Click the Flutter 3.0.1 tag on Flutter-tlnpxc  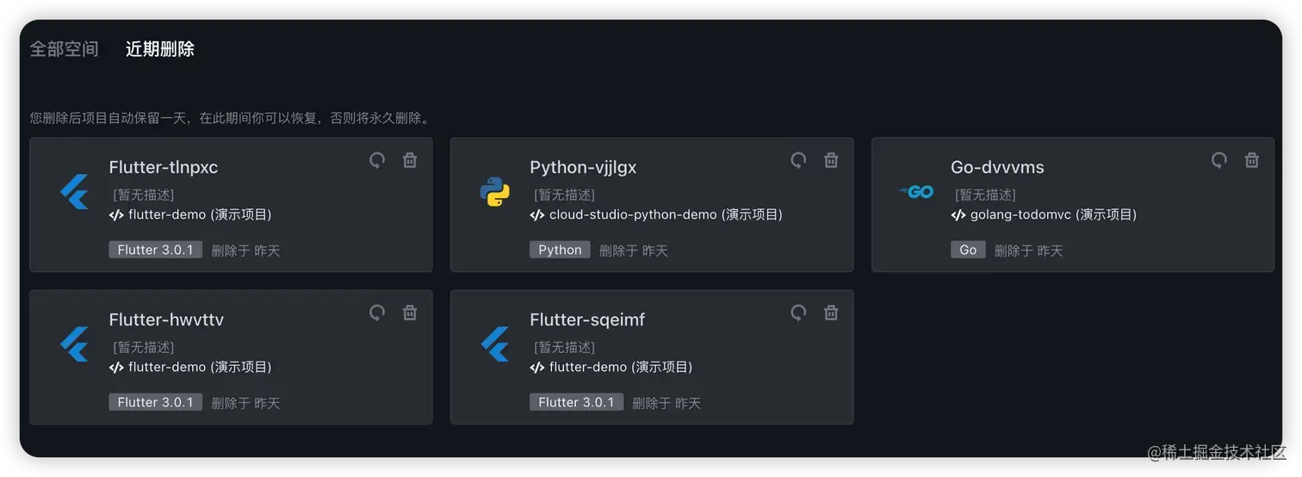(155, 250)
